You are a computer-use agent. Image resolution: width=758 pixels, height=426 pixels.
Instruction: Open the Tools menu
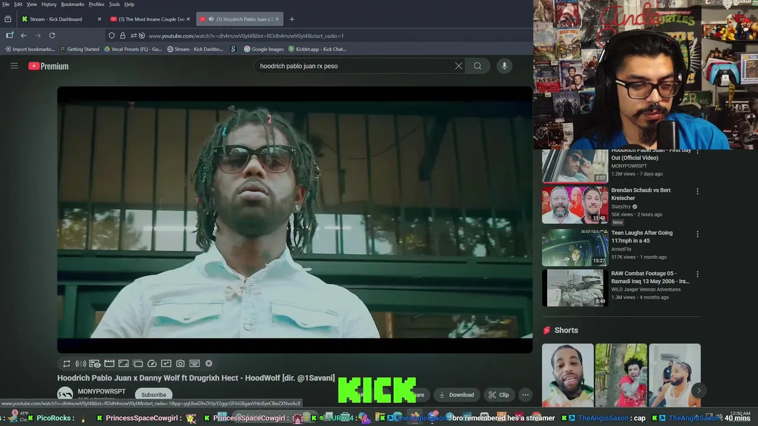(114, 4)
